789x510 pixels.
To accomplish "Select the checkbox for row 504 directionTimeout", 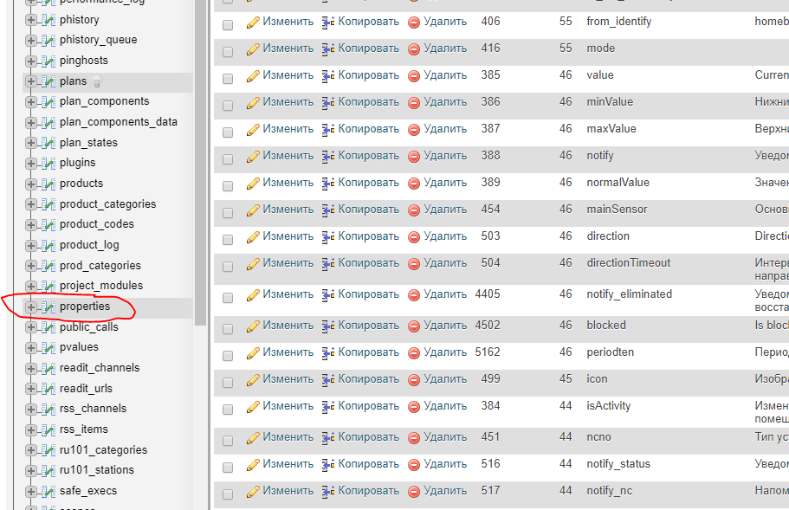I will 228,266.
